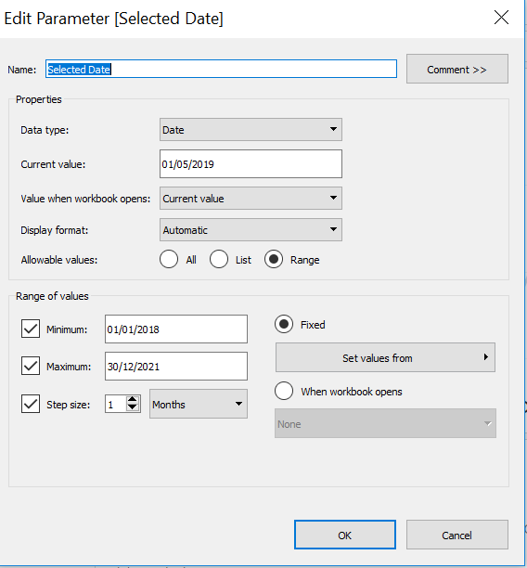Decrease step size with down arrow

click(132, 407)
